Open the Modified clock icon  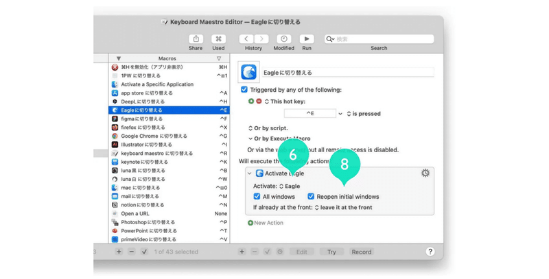pyautogui.click(x=284, y=39)
